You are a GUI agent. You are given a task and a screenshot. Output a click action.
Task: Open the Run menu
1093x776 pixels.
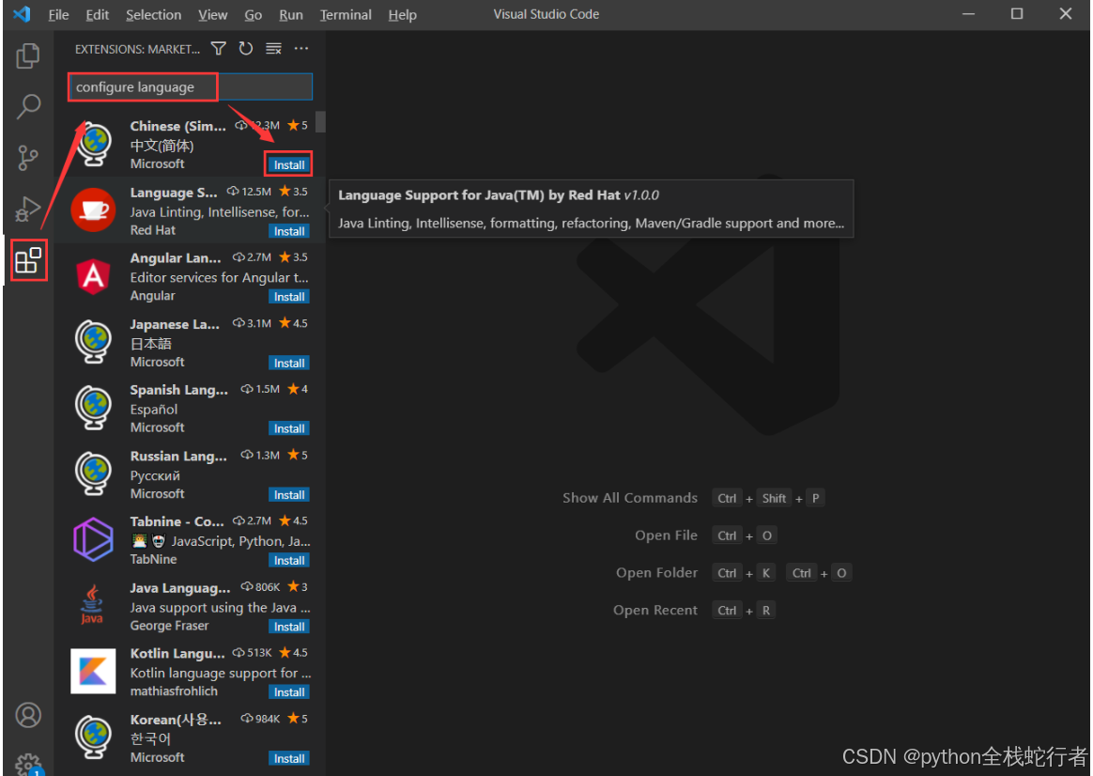291,15
